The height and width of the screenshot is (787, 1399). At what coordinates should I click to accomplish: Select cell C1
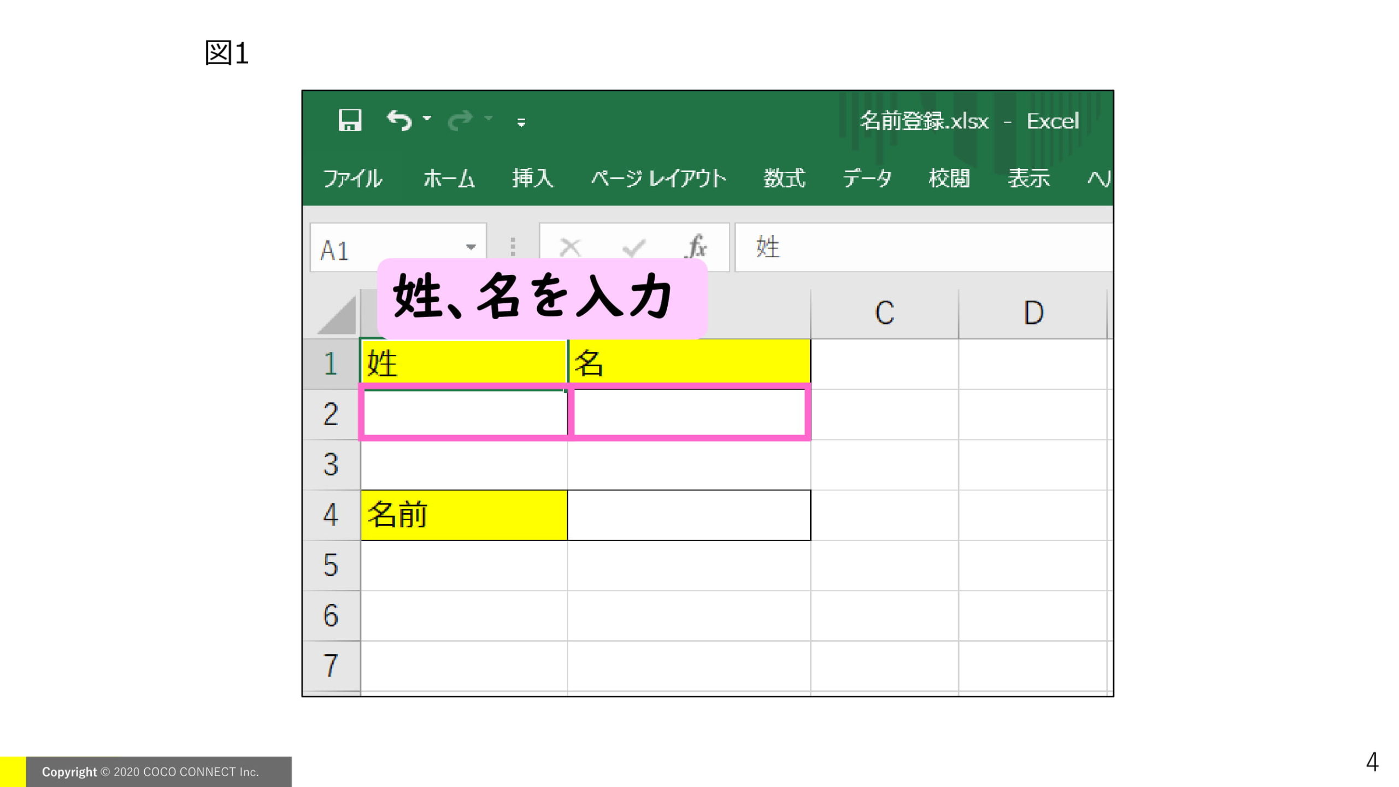coord(885,364)
